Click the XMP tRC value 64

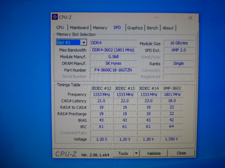pos(172,126)
